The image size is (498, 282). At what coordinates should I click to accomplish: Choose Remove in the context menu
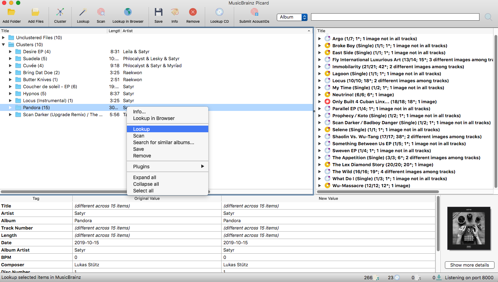pos(167,156)
